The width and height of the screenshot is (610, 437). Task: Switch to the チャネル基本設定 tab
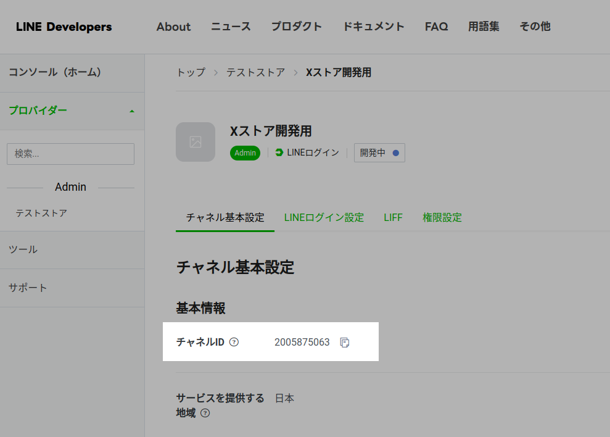[x=225, y=217]
